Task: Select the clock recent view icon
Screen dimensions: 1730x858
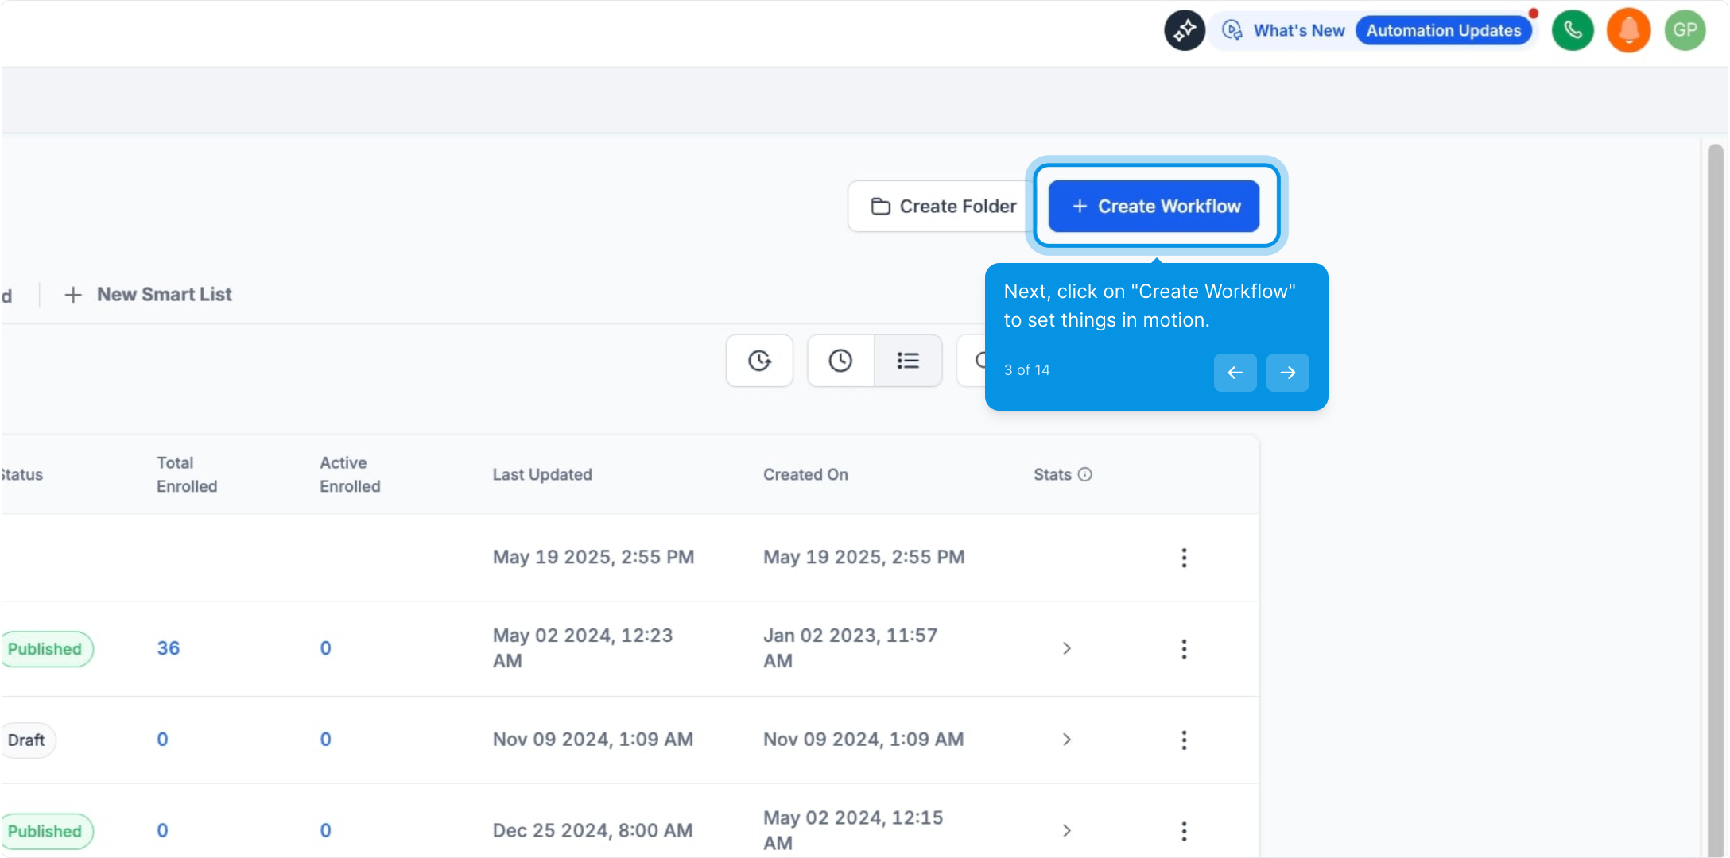Action: (840, 361)
